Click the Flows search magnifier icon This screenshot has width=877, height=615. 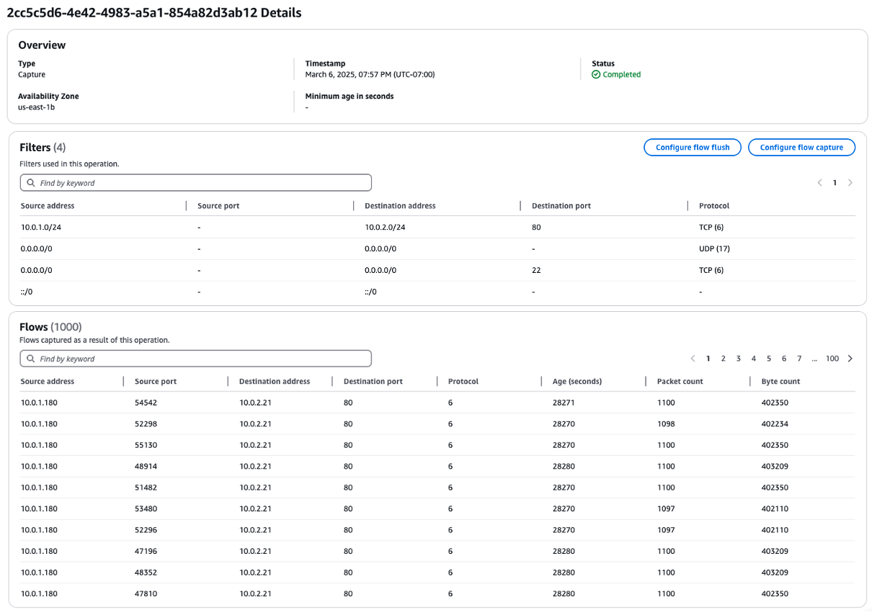tap(31, 359)
